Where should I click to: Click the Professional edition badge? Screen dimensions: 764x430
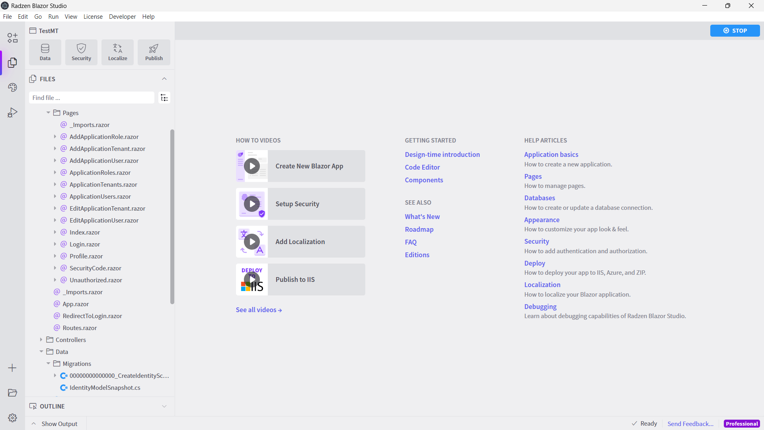pyautogui.click(x=742, y=424)
